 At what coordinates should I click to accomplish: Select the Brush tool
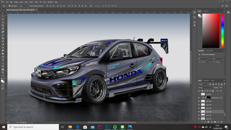pyautogui.click(x=3, y=35)
